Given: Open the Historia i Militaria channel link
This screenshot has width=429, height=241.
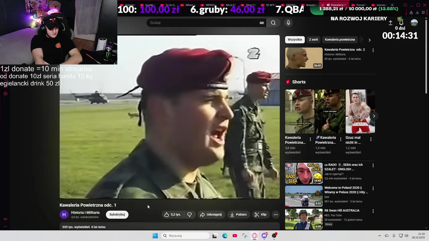Looking at the screenshot, I should pyautogui.click(x=85, y=213).
